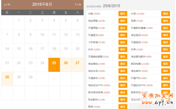Screen dimensions: 176x109
Task: Click date 18 in the calendar
Action: click(54, 51)
